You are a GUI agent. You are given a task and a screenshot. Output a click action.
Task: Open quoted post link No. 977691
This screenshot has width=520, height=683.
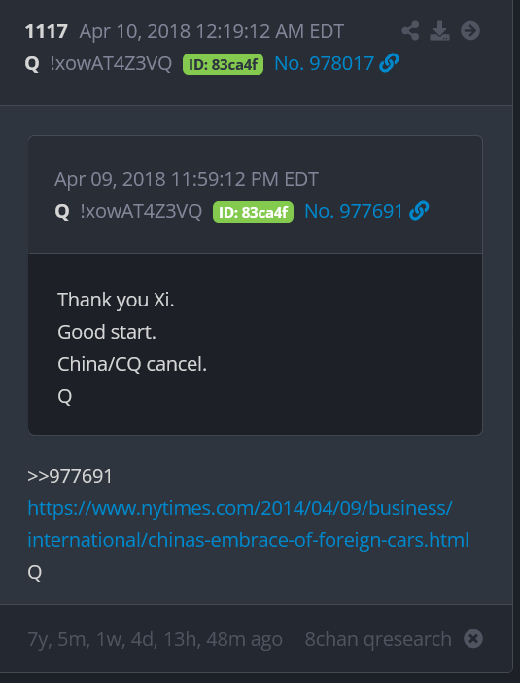[x=354, y=211]
